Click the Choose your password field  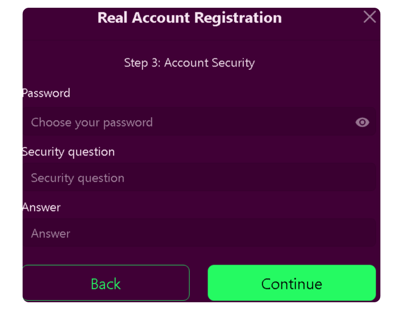(x=186, y=122)
